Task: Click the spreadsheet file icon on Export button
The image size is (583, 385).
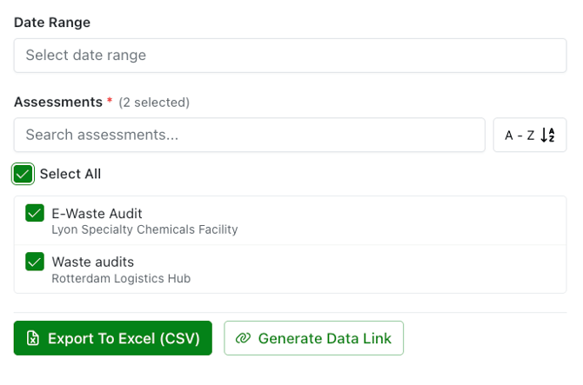Action: point(33,338)
